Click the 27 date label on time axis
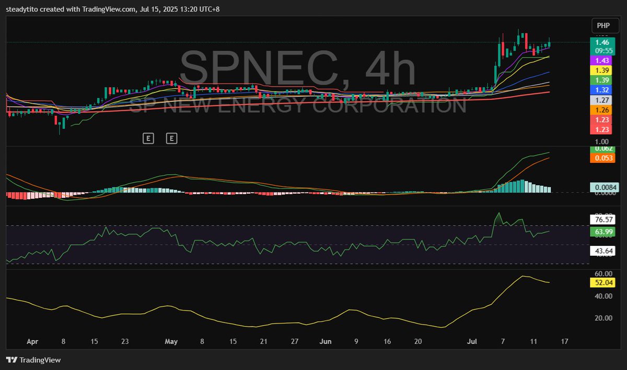 pos(295,342)
